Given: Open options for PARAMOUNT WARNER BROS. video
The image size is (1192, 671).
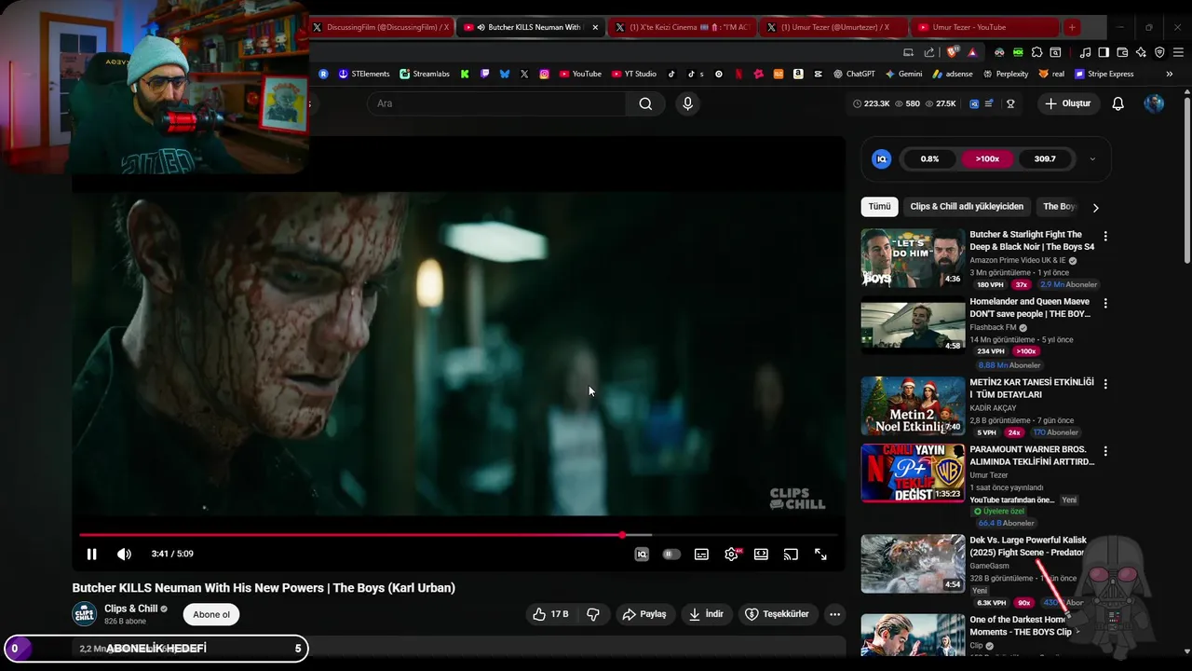Looking at the screenshot, I should tap(1105, 451).
